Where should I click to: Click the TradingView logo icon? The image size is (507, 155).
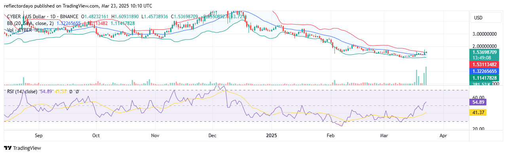click(x=8, y=148)
